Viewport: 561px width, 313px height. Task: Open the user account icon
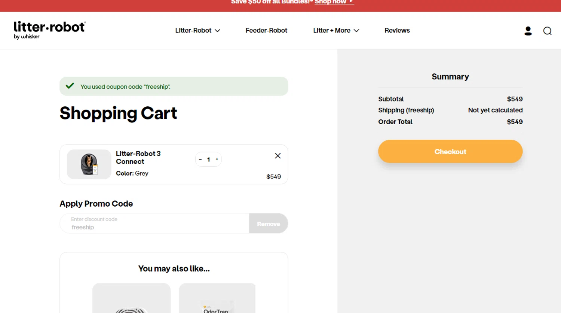528,31
